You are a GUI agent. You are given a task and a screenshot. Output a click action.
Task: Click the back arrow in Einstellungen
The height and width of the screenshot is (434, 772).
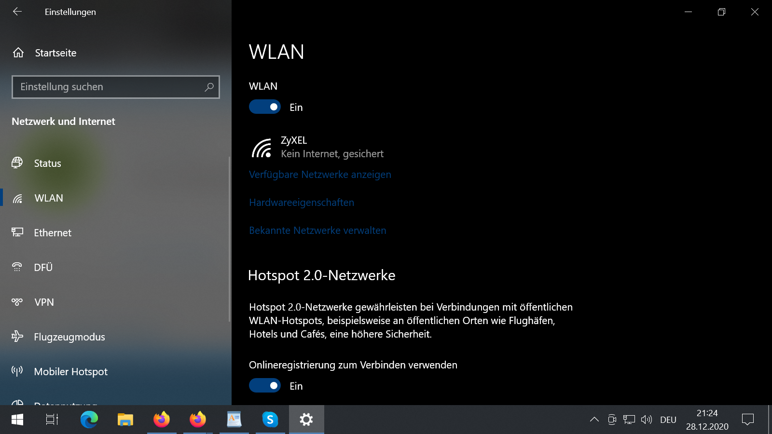[x=17, y=12]
